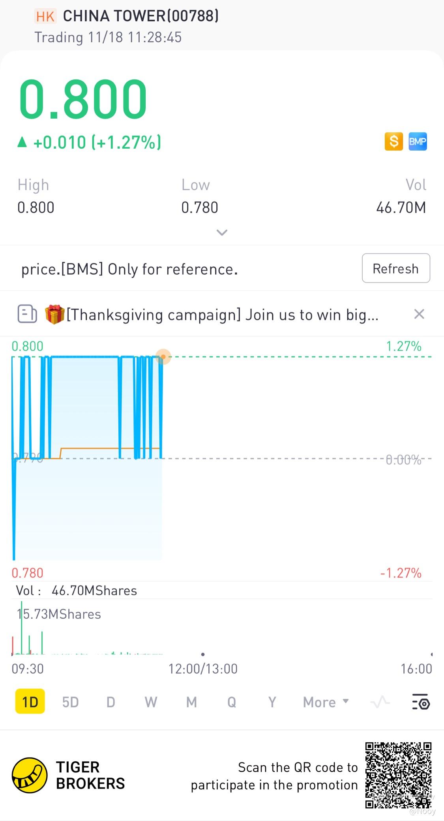Viewport: 444px width, 821px height.
Task: Select the quarterly Q chart tab
Action: pyautogui.click(x=232, y=702)
